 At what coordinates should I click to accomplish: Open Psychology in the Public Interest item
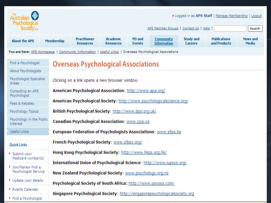point(28,121)
